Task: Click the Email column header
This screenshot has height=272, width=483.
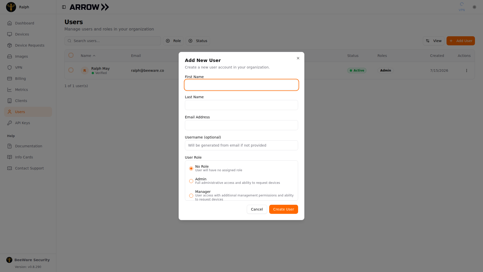Action: pos(136,56)
